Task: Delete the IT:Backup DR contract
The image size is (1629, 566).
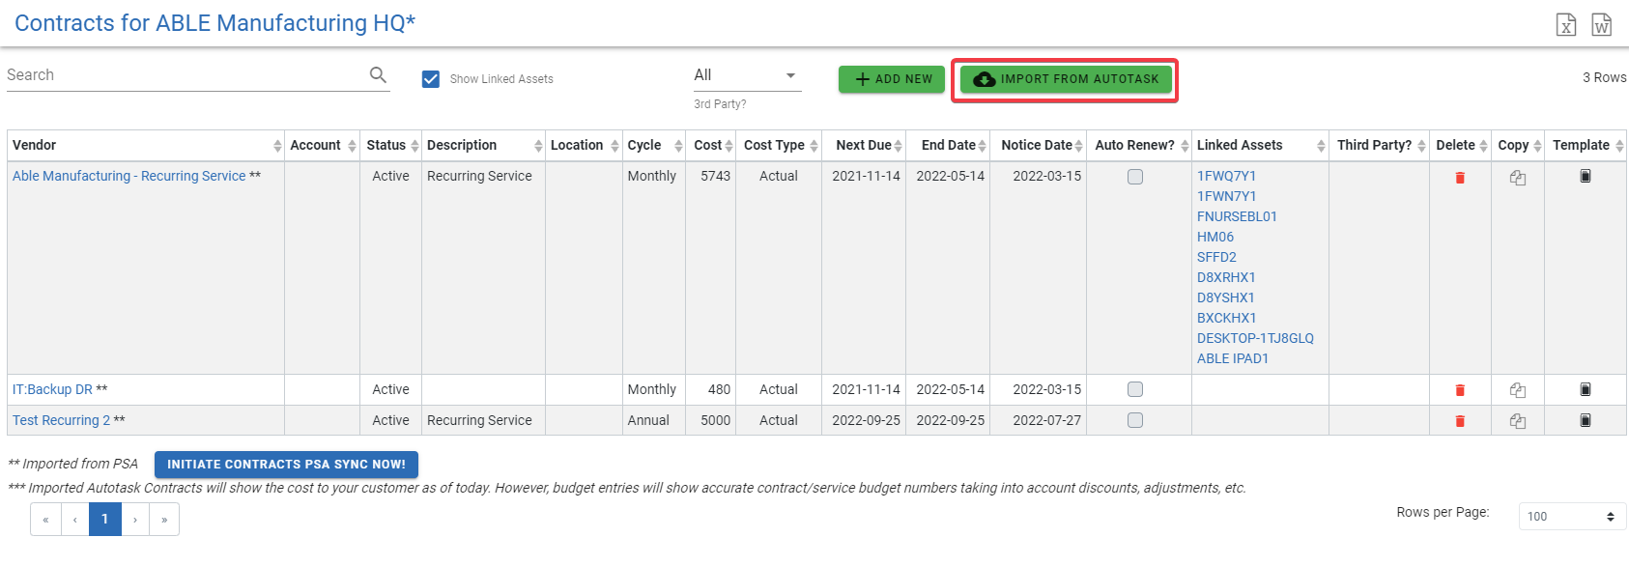Action: (1460, 390)
